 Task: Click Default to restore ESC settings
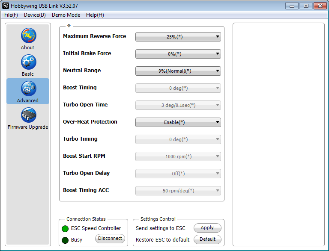tap(207, 239)
